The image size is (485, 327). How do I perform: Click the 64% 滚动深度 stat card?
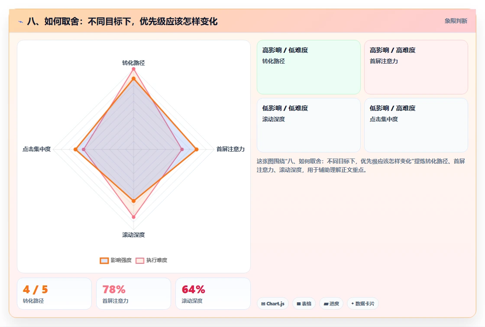[213, 294]
